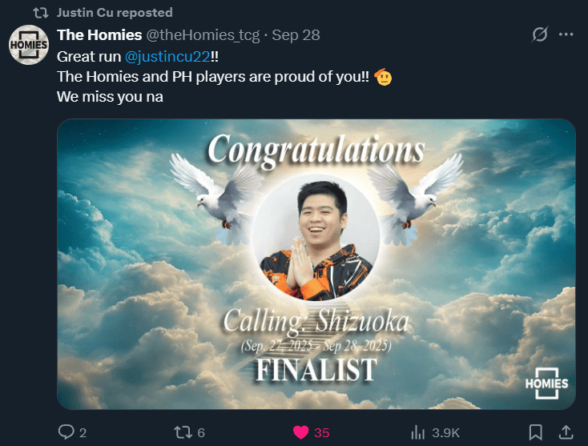Open the @theHomies_tcg handle
588x446 pixels.
(203, 35)
